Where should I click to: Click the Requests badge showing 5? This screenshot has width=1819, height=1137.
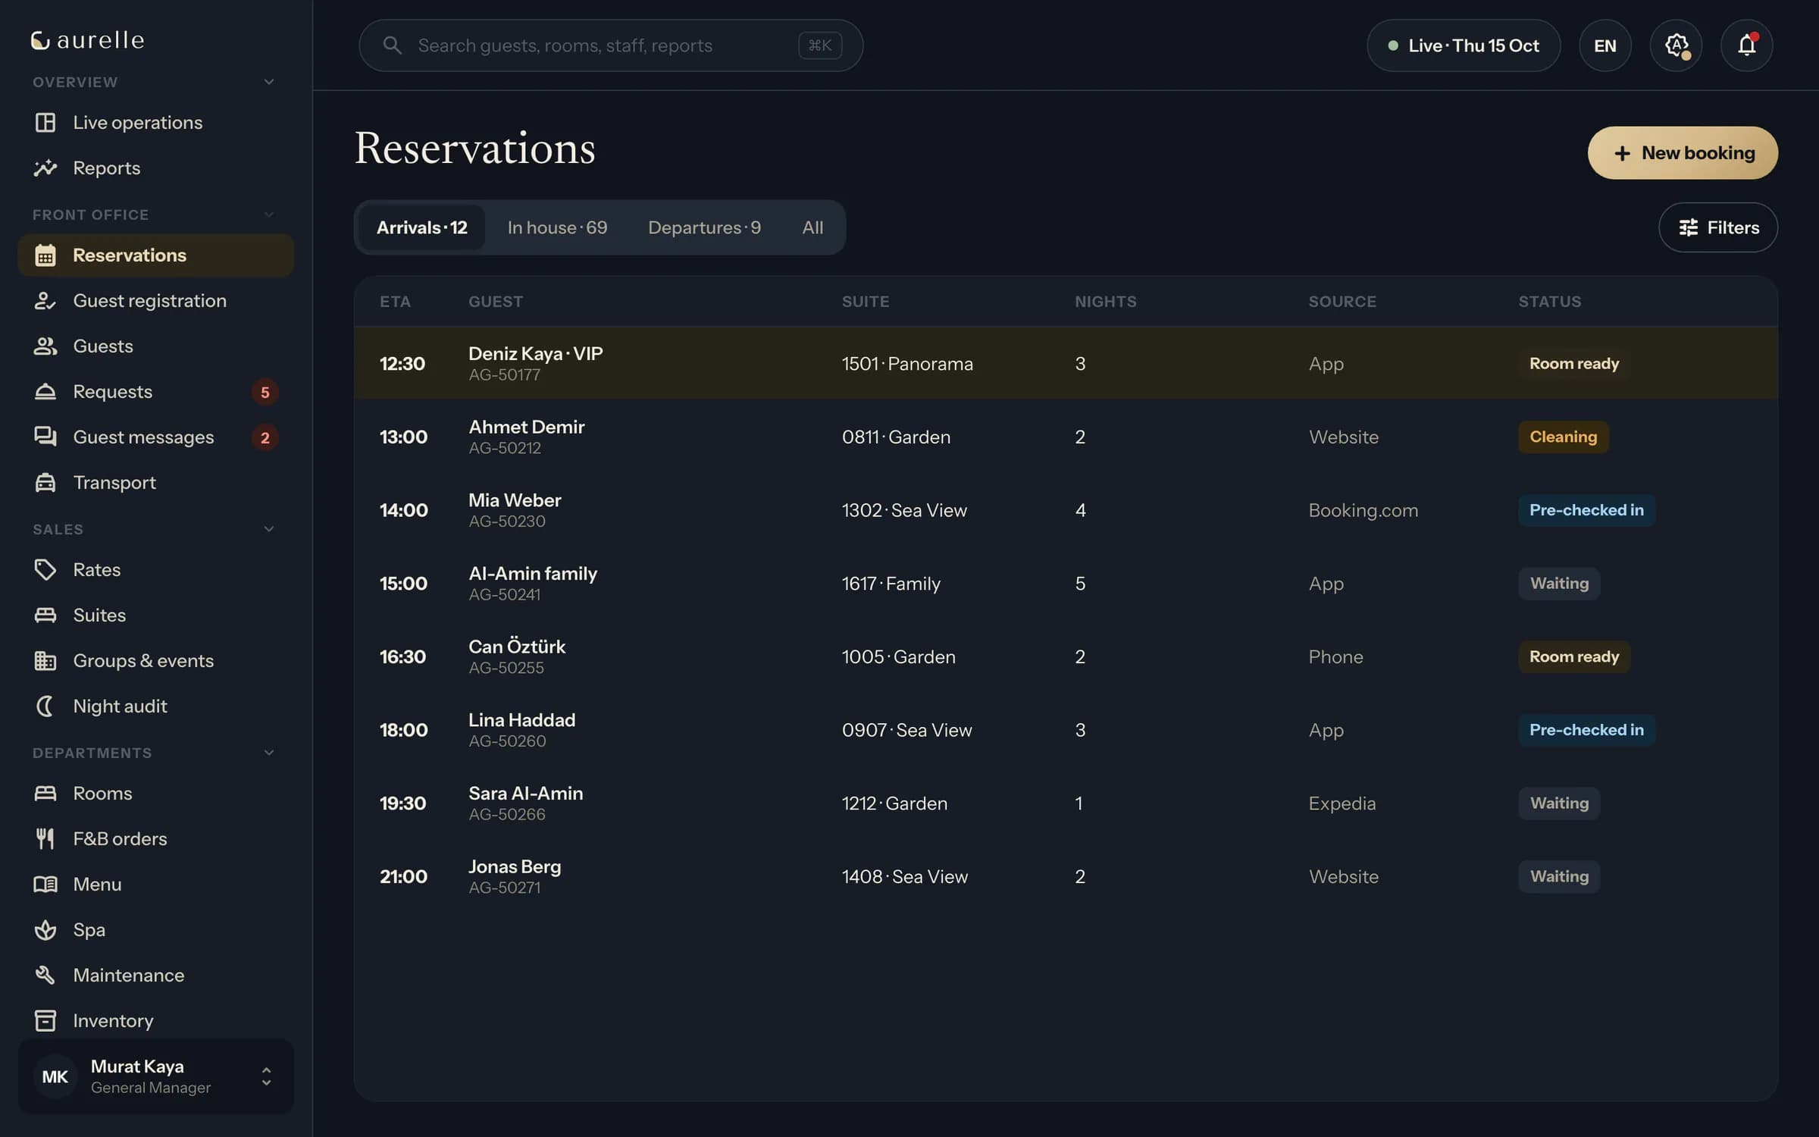(265, 392)
